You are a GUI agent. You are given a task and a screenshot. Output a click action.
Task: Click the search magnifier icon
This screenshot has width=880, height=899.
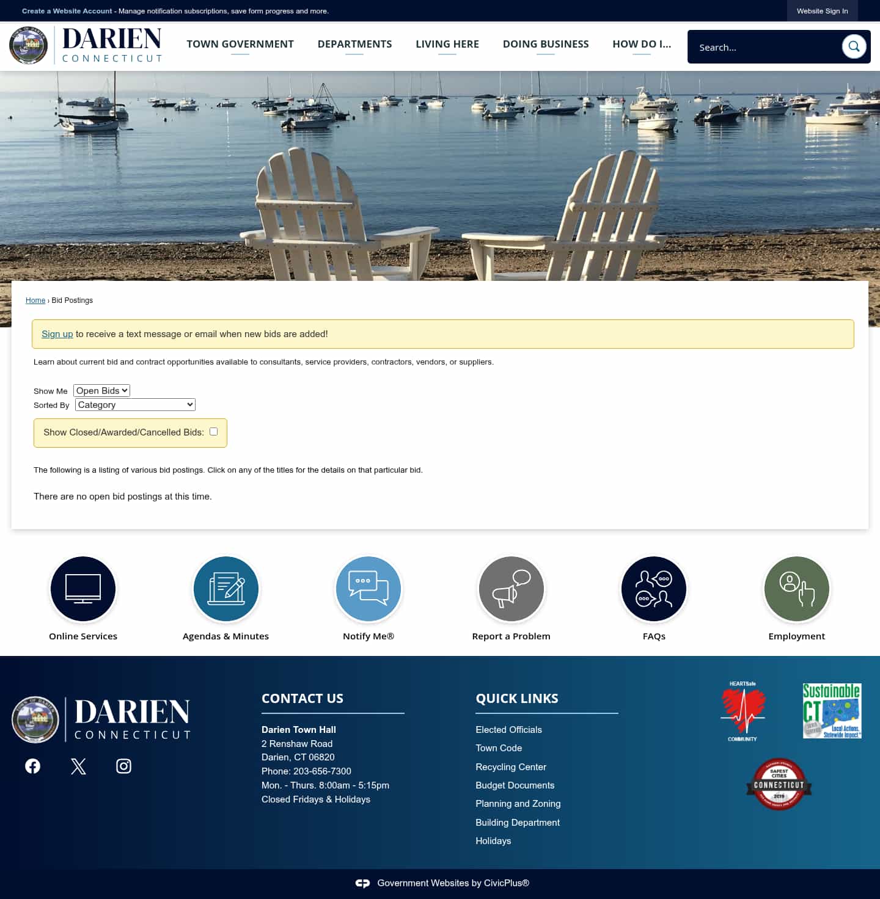pos(854,46)
